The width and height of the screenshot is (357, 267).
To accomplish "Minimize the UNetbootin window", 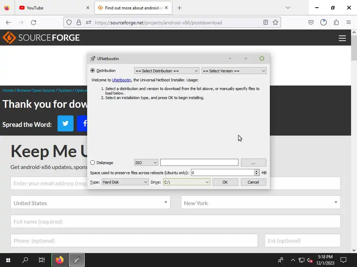I will (230, 58).
